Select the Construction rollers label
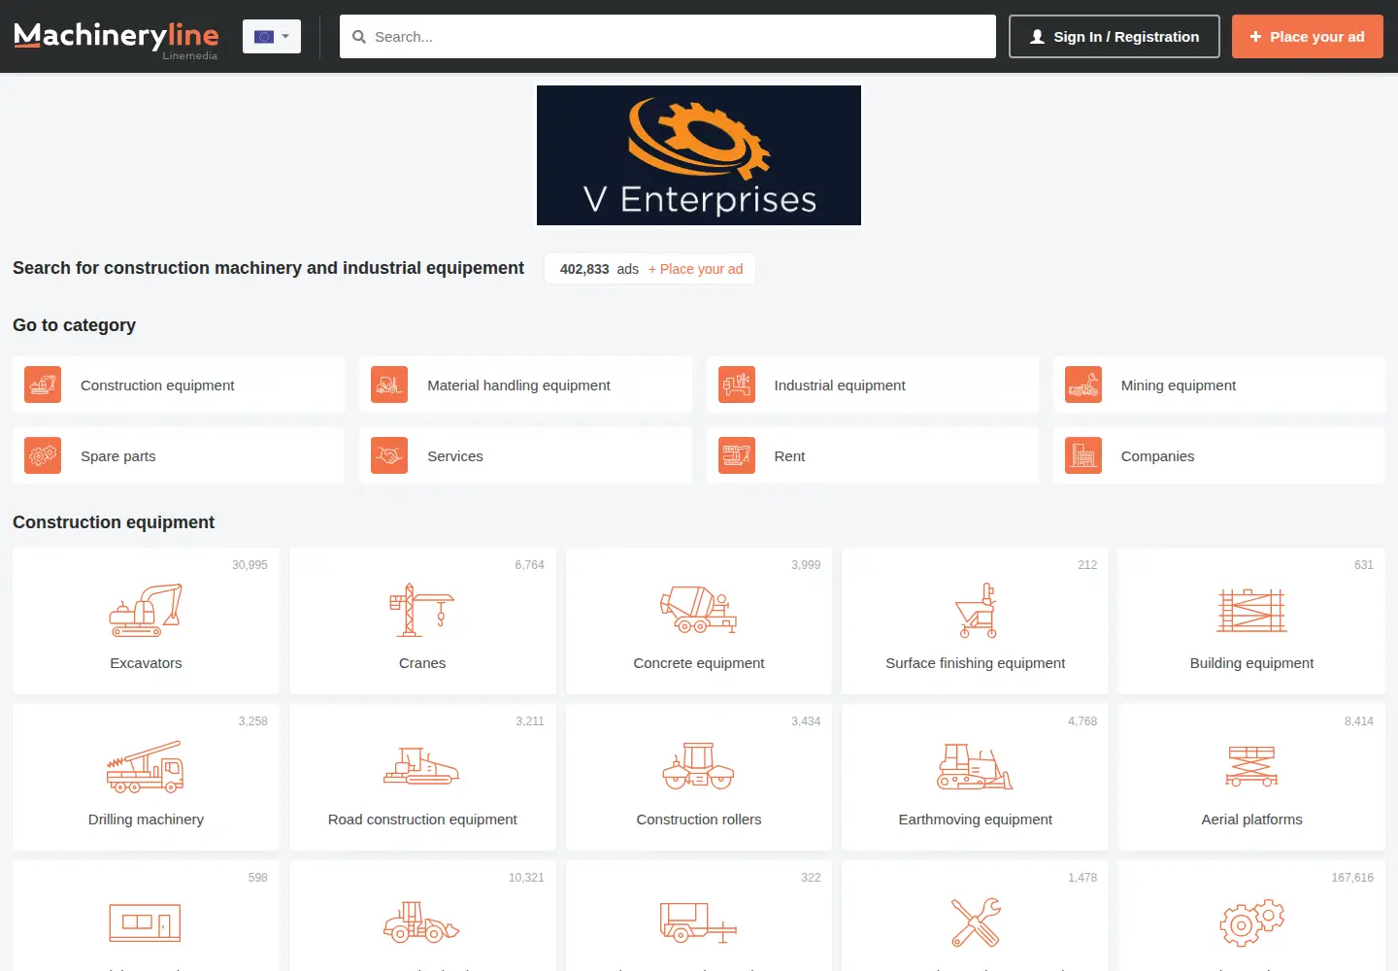Image resolution: width=1398 pixels, height=971 pixels. click(x=699, y=820)
